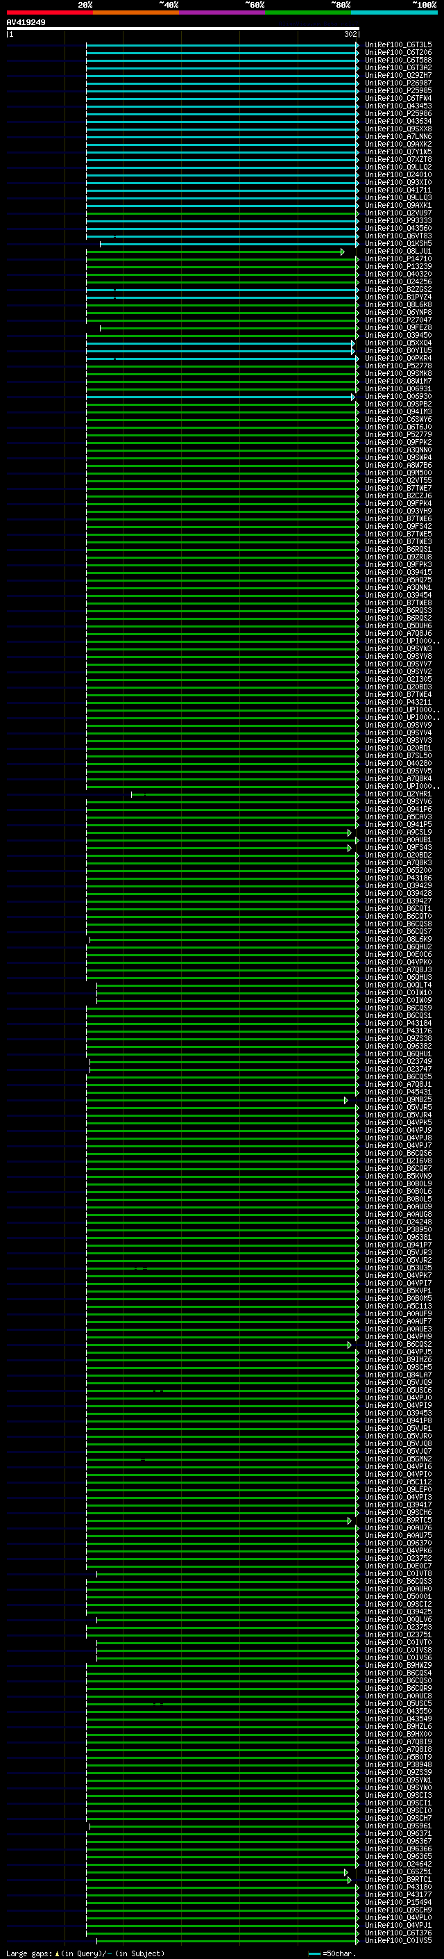Screen dimensions: 444x1959
Task: Select label UniRef100_P38948
Action: pos(398,1765)
